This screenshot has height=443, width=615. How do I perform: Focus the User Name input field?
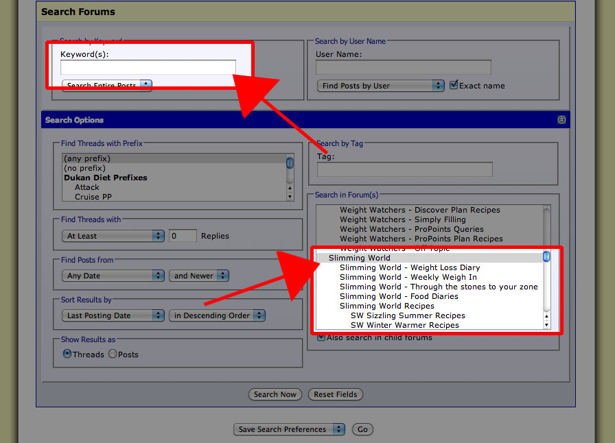point(403,67)
